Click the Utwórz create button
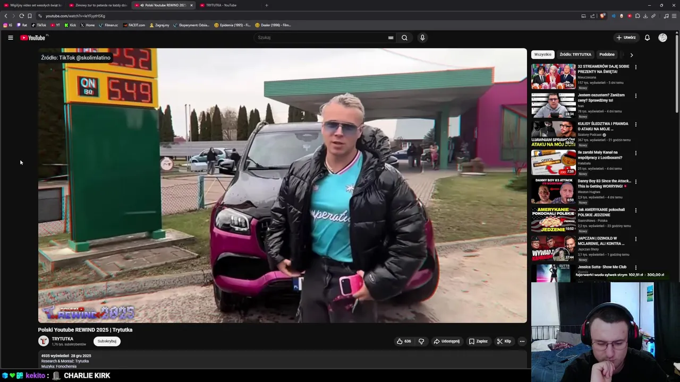 tap(626, 38)
